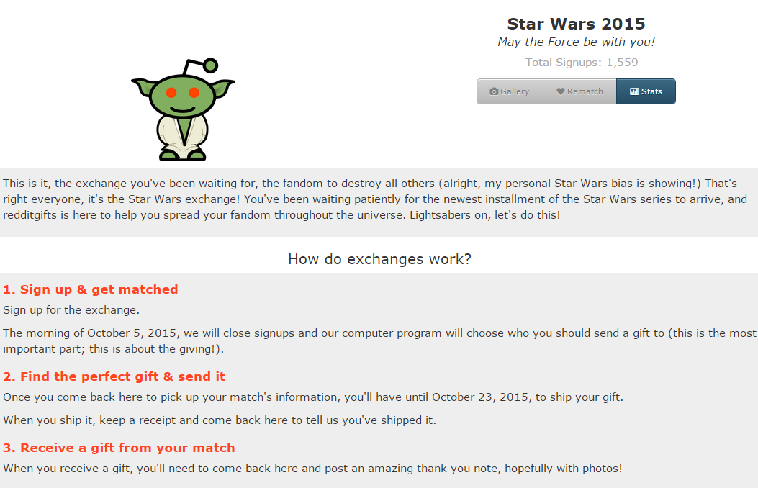Click the heart icon on Rematch button
The image size is (758, 488).
tap(560, 91)
